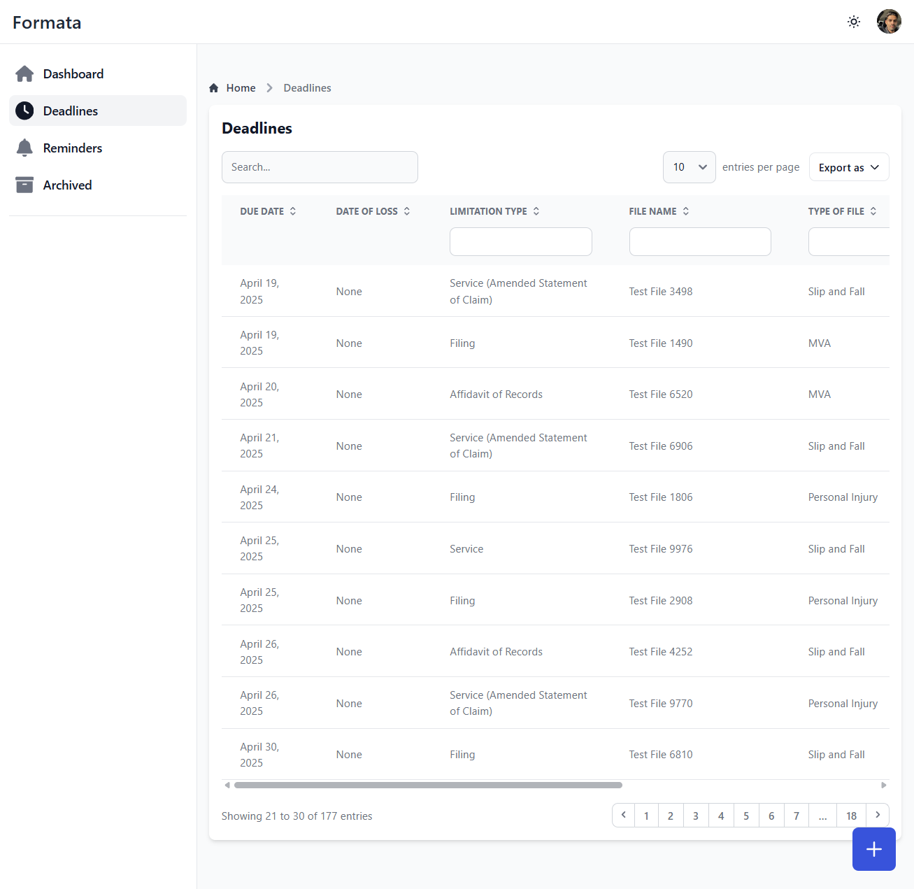The image size is (914, 889).
Task: Open the Dashboard menu item
Action: [x=98, y=73]
